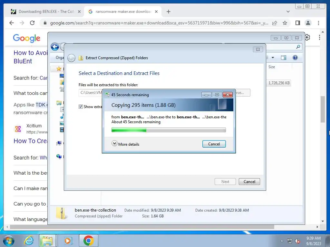Select the 1,726,256 KB size cell
The height and width of the screenshot is (247, 330).
(279, 83)
